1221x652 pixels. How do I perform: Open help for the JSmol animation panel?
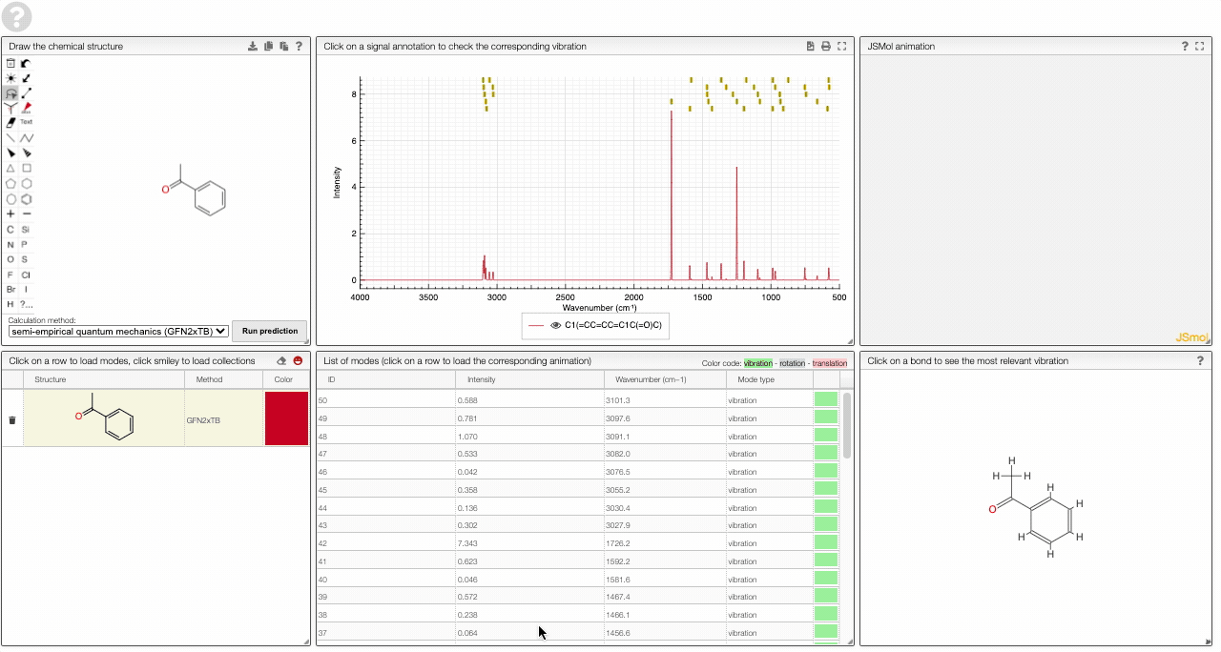pos(1186,46)
